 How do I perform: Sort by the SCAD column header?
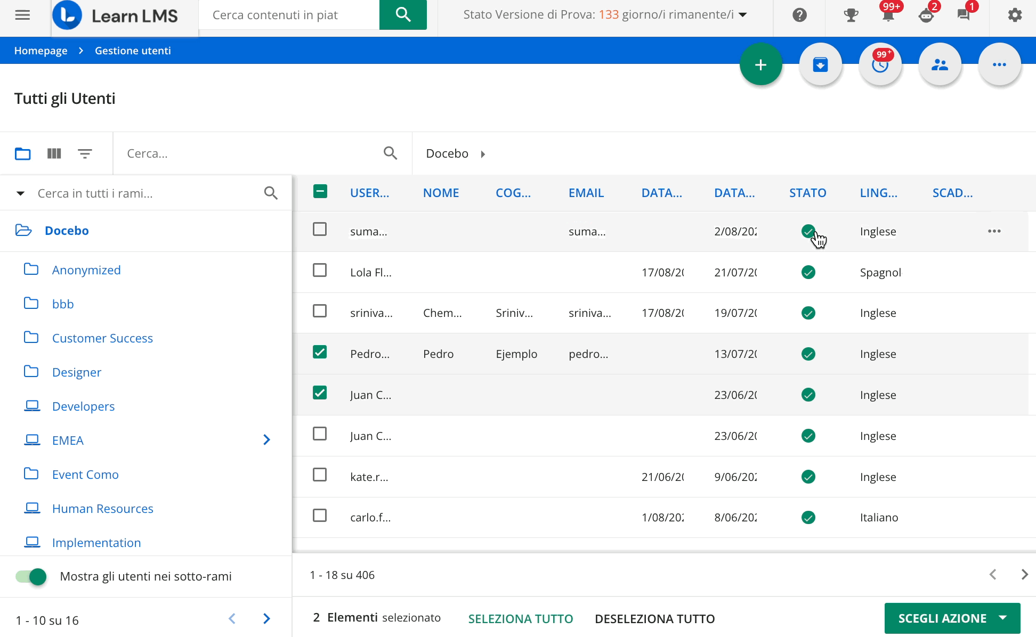coord(952,193)
